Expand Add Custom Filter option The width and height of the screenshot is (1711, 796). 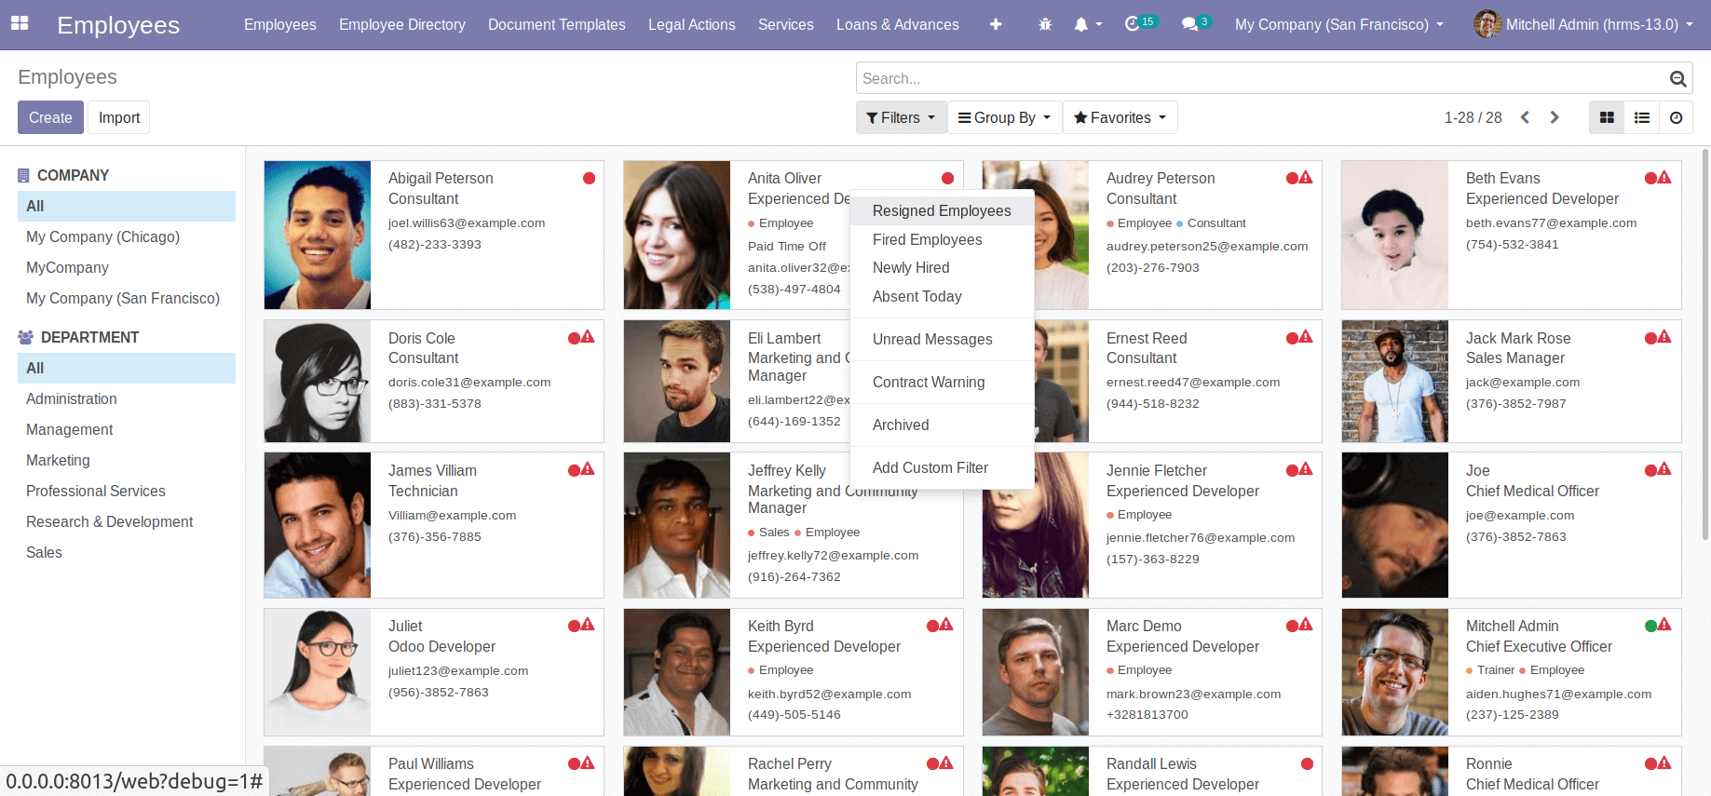(942, 467)
